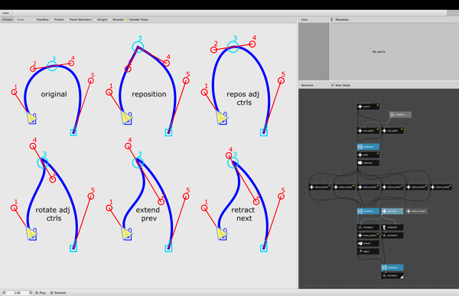The width and height of the screenshot is (459, 296).
Task: Select the group1 node
Action: tap(368, 243)
